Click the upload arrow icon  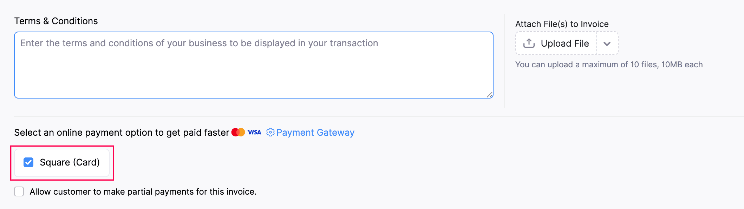coord(529,43)
